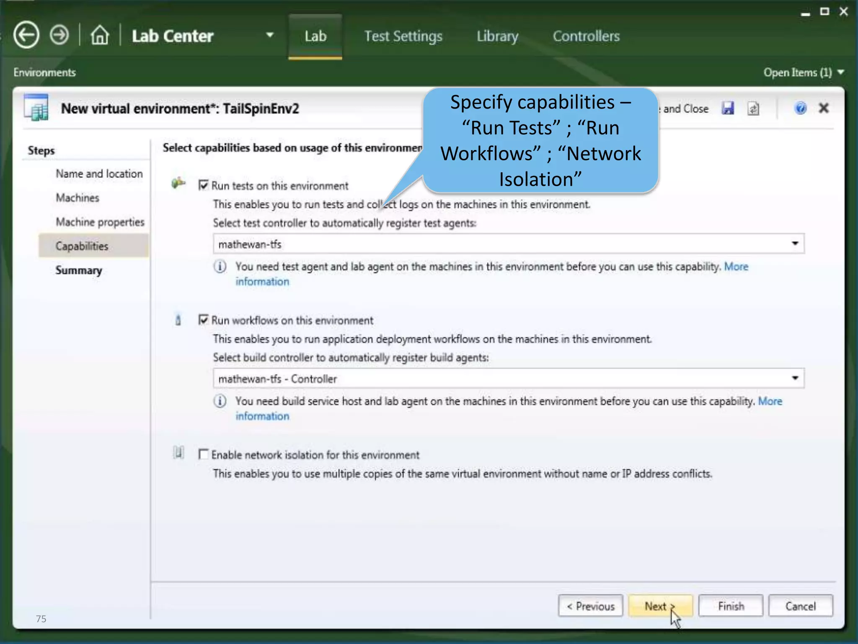This screenshot has width=858, height=644.
Task: Open help via blue question icon
Action: (801, 109)
